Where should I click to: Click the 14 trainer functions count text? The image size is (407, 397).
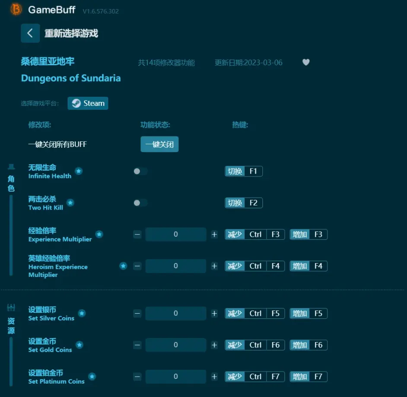pos(166,63)
